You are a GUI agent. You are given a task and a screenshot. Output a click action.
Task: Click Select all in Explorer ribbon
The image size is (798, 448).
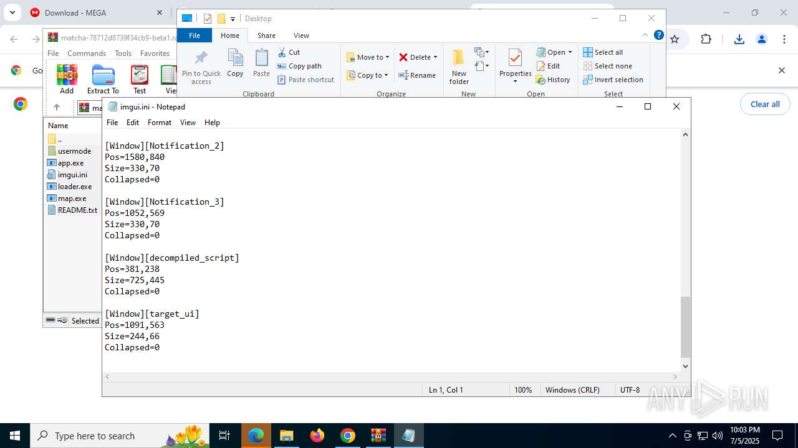pos(603,52)
